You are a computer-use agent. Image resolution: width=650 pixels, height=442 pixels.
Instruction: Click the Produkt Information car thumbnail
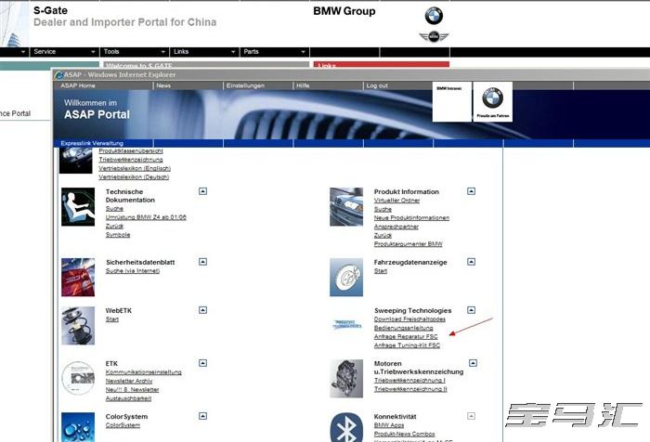click(x=346, y=207)
